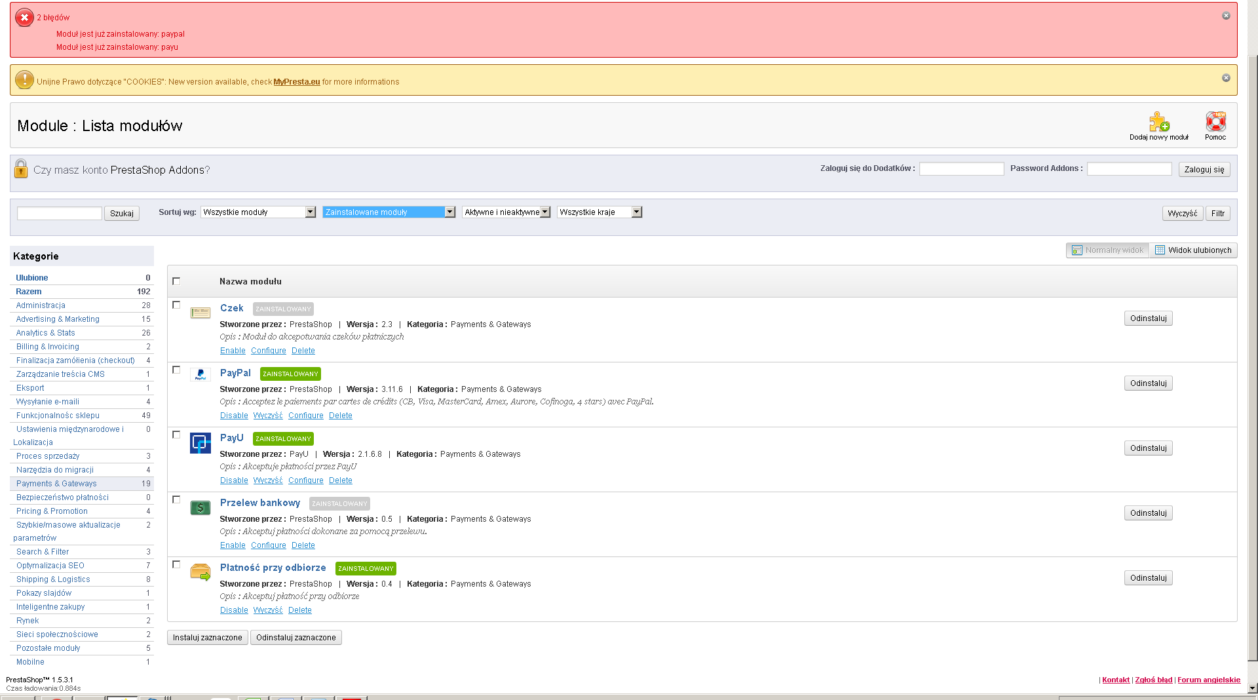Click the PayPal module name title
The image size is (1258, 700).
[235, 373]
